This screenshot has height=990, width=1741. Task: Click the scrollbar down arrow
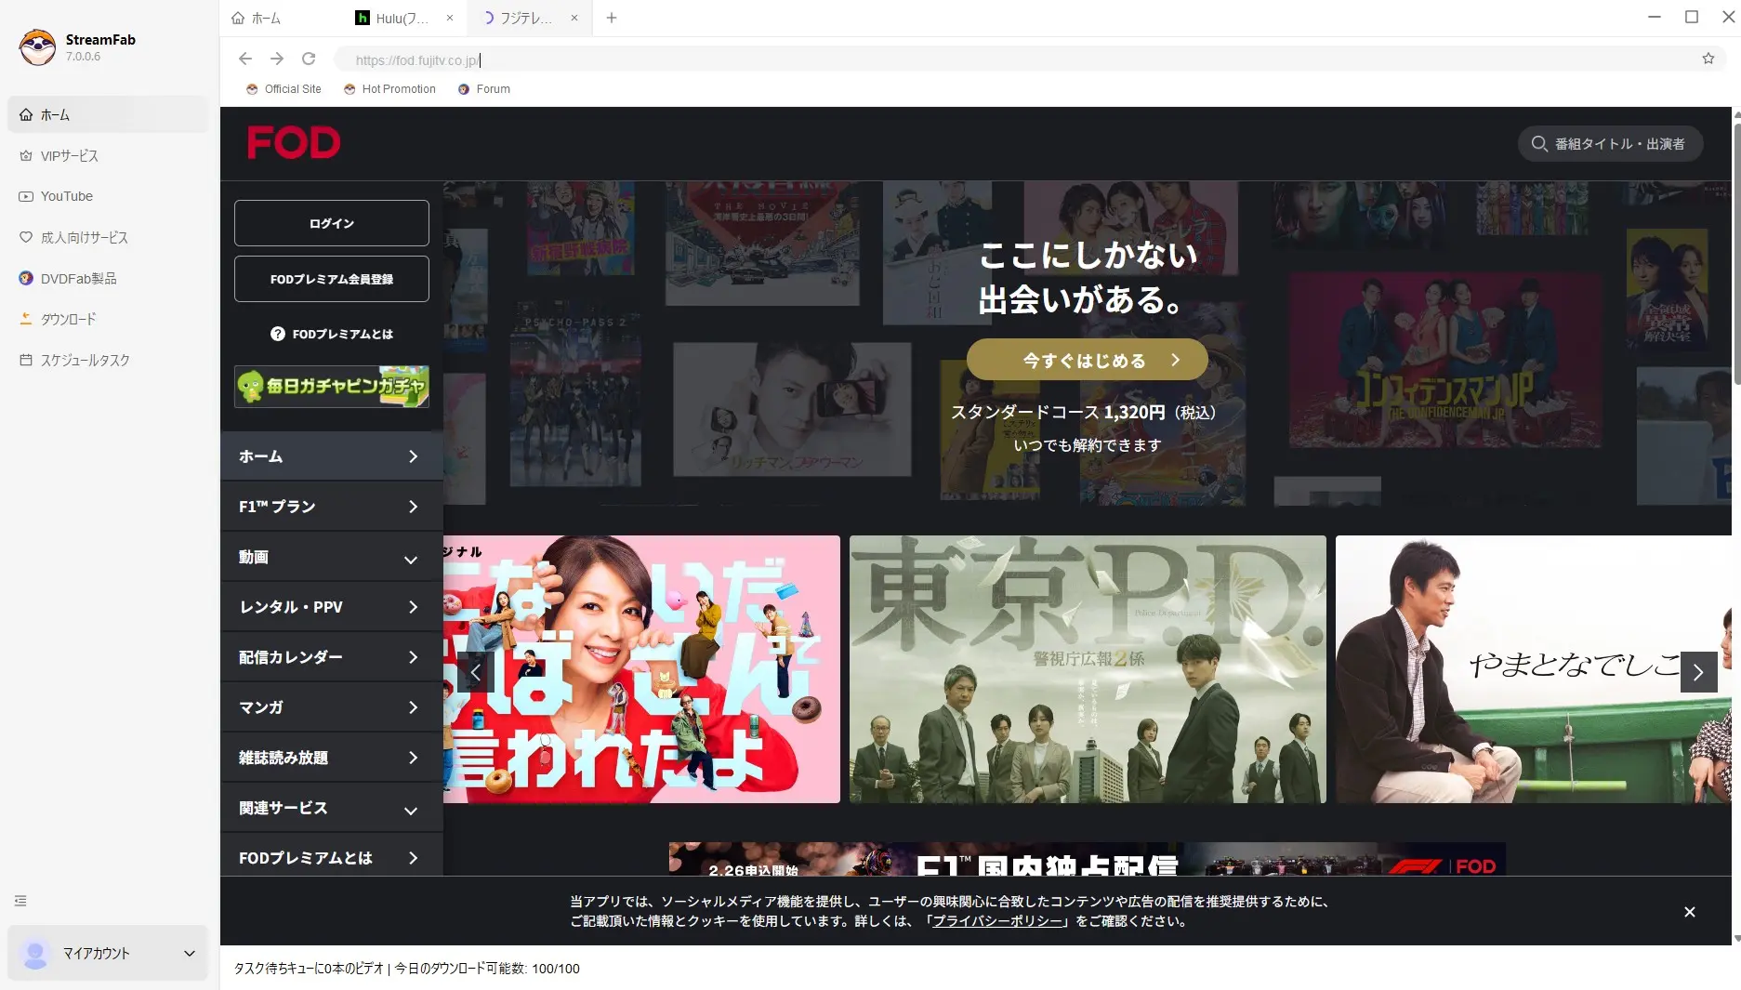coord(1736,939)
